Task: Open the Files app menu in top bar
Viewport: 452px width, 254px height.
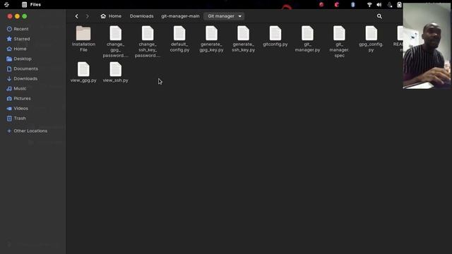Action: click(x=31, y=5)
